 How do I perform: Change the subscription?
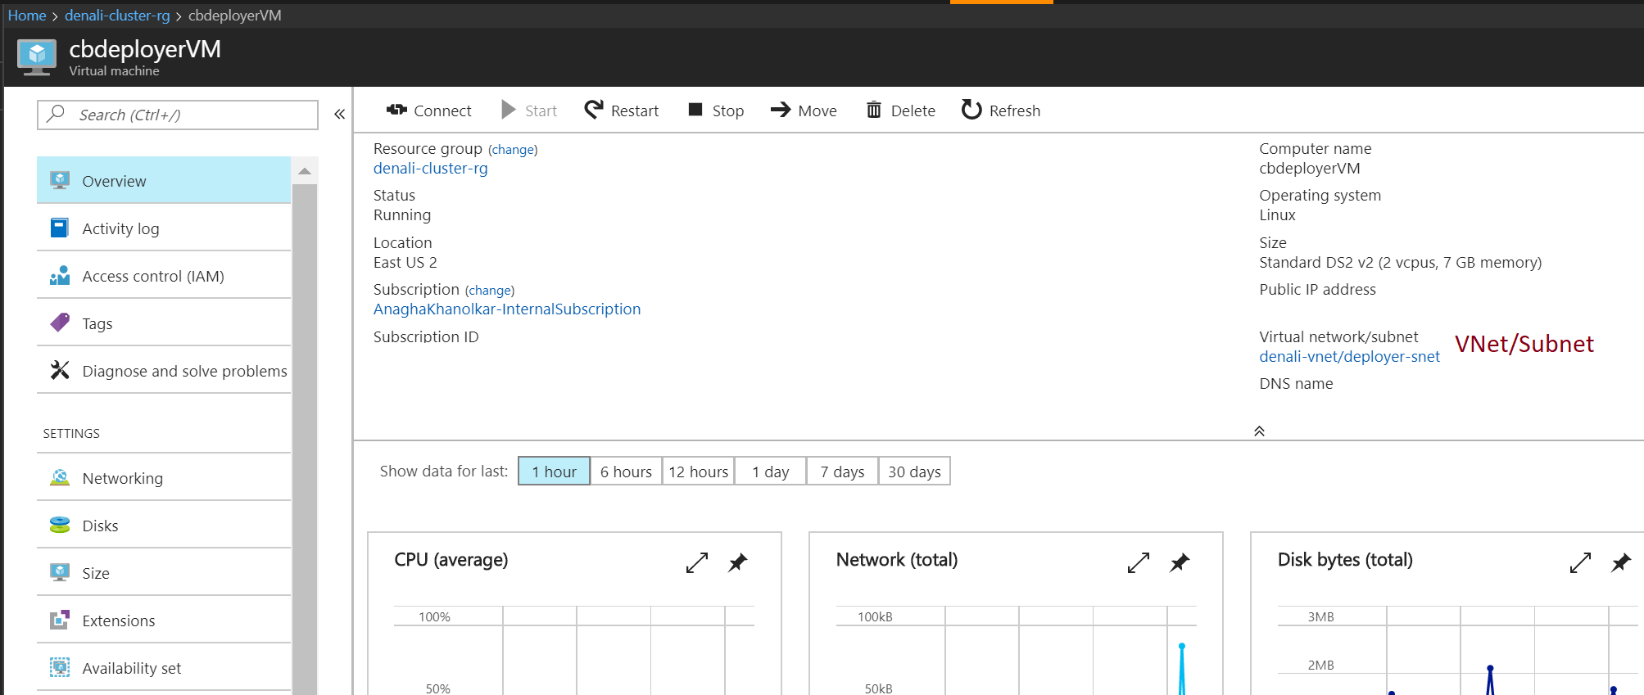pos(490,291)
